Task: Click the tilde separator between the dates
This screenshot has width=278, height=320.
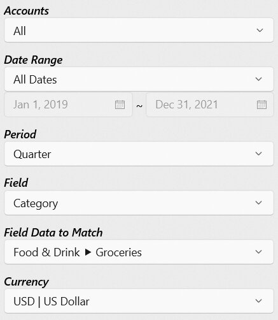Action: [139, 106]
